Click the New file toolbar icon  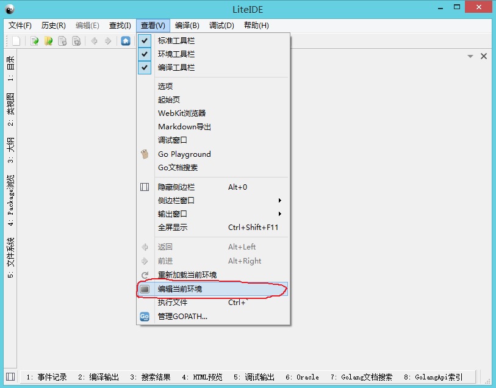16,41
